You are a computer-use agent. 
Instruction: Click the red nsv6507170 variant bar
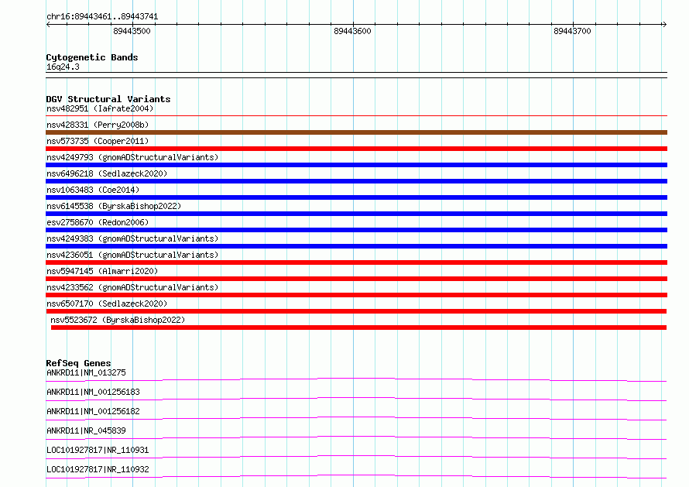click(356, 311)
